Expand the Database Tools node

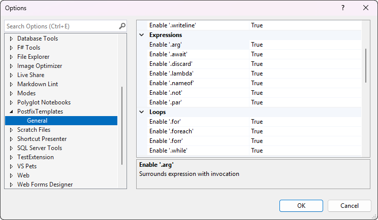(11, 39)
